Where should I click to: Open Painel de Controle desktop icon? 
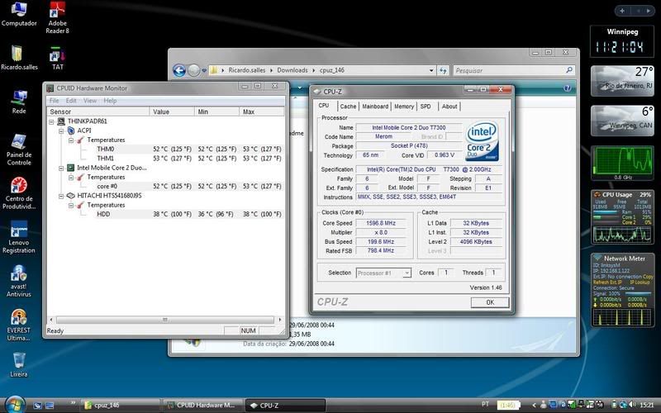[18, 142]
